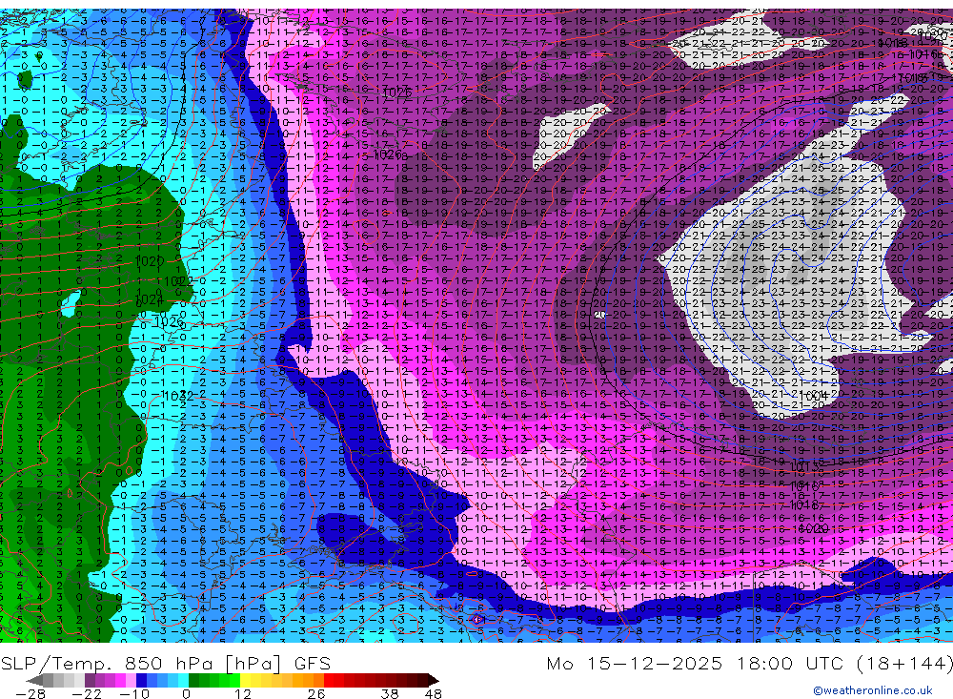Pick the dark green swatch in the legend

(x=193, y=680)
